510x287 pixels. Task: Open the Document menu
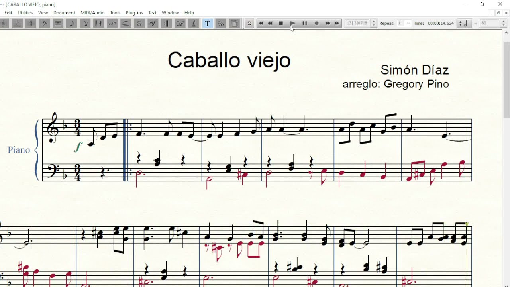[x=64, y=13]
